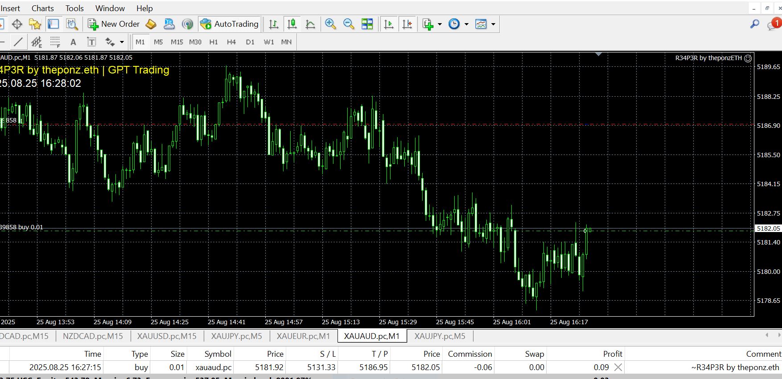Expand the Arrows dropdown arrow
Image resolution: width=782 pixels, height=379 pixels.
tap(122, 42)
